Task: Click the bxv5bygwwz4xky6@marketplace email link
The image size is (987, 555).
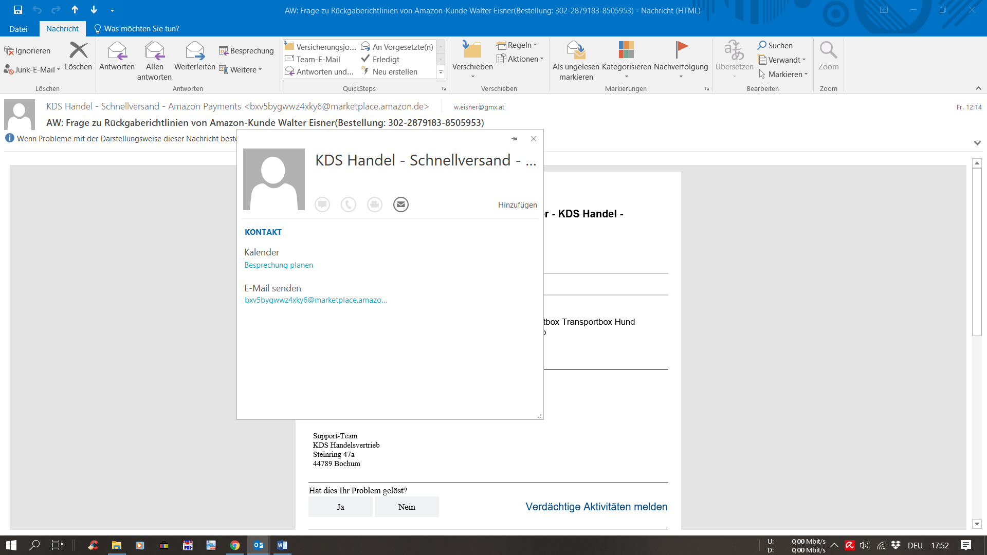Action: [x=316, y=300]
